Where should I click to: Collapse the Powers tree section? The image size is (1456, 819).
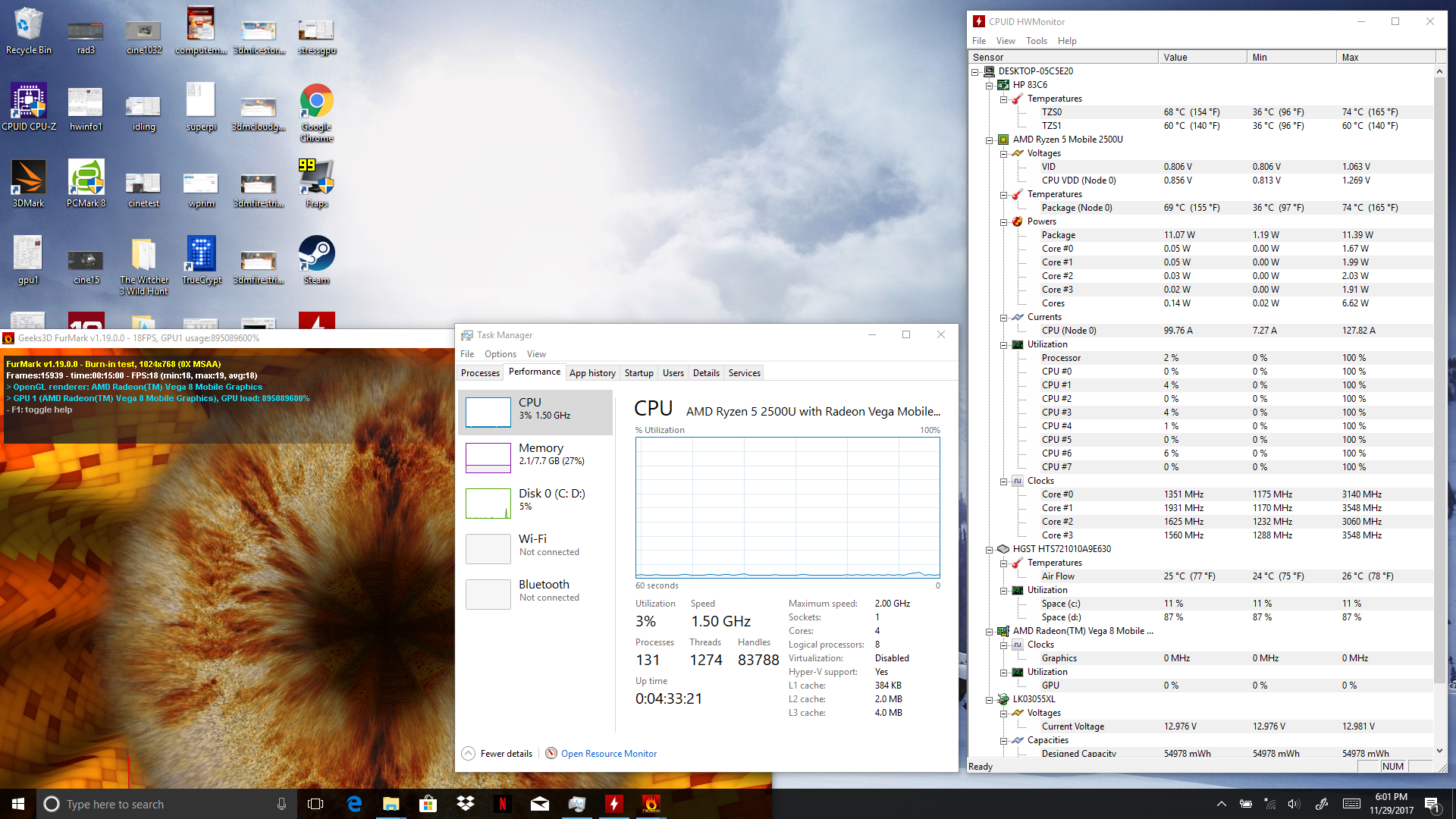(1003, 222)
